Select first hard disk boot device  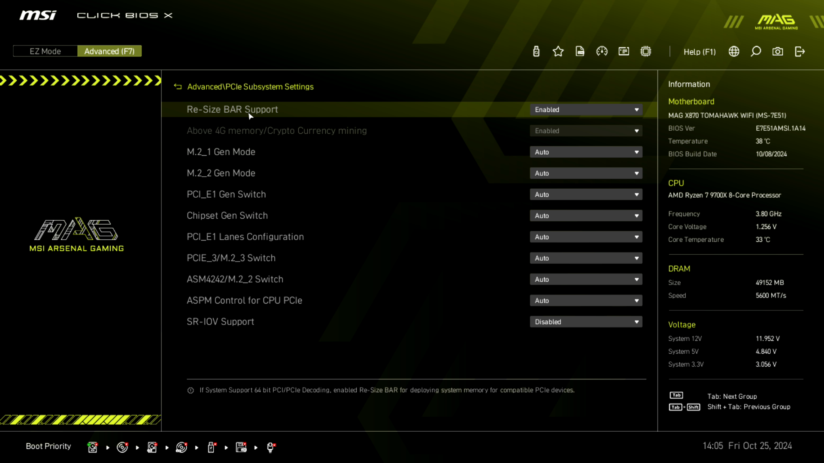pyautogui.click(x=92, y=447)
